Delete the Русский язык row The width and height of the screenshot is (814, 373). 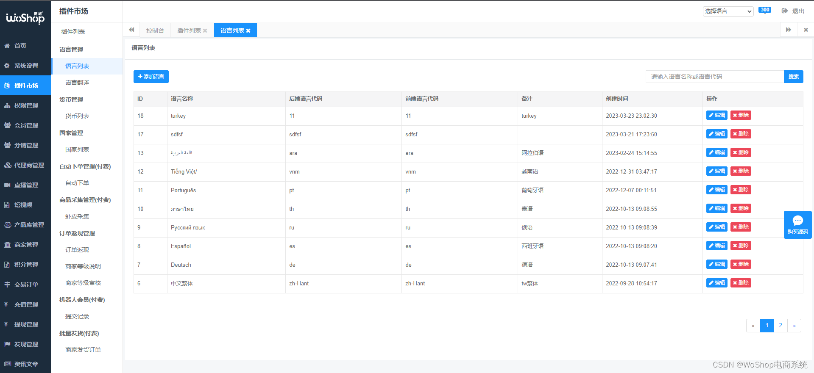(741, 227)
